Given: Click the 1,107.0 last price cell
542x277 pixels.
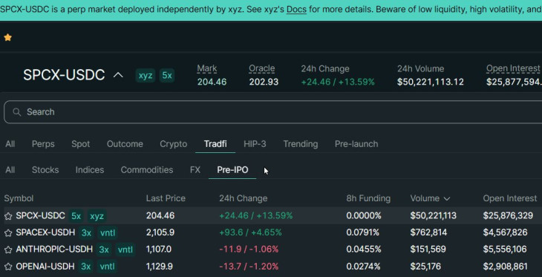Looking at the screenshot, I should (x=159, y=250).
